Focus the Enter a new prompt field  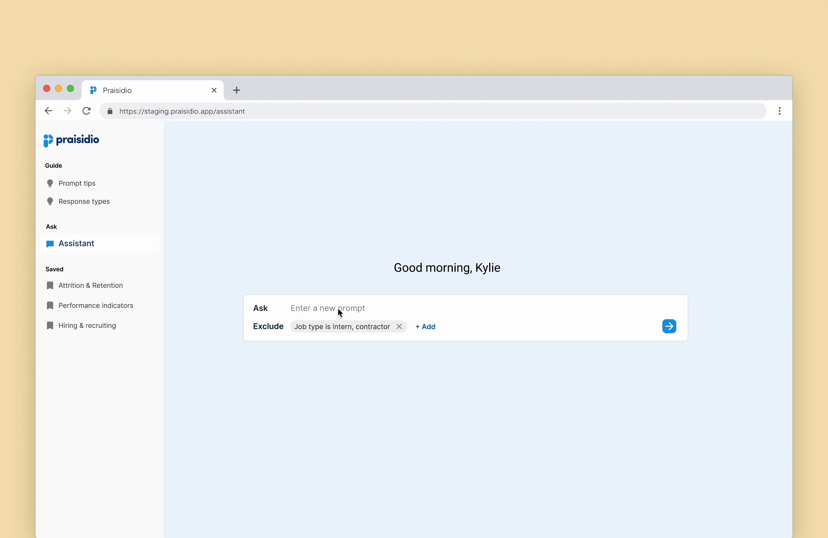pyautogui.click(x=452, y=308)
